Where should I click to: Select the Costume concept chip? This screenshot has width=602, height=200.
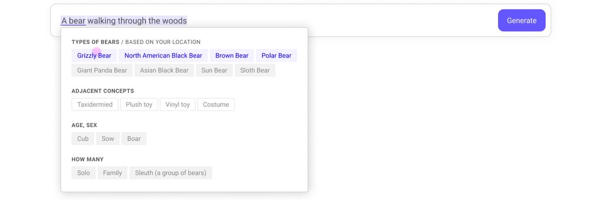click(x=216, y=104)
